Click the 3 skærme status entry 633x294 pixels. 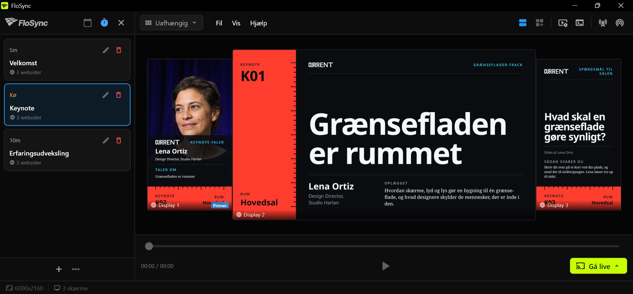tap(71, 288)
